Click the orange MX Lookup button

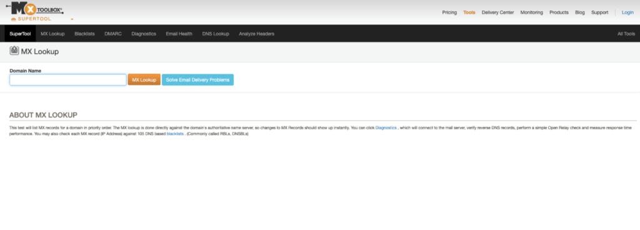[144, 80]
